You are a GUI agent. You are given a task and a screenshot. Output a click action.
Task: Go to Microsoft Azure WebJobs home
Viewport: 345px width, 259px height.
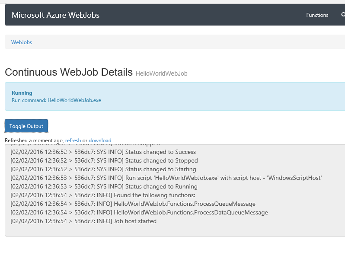point(55,15)
